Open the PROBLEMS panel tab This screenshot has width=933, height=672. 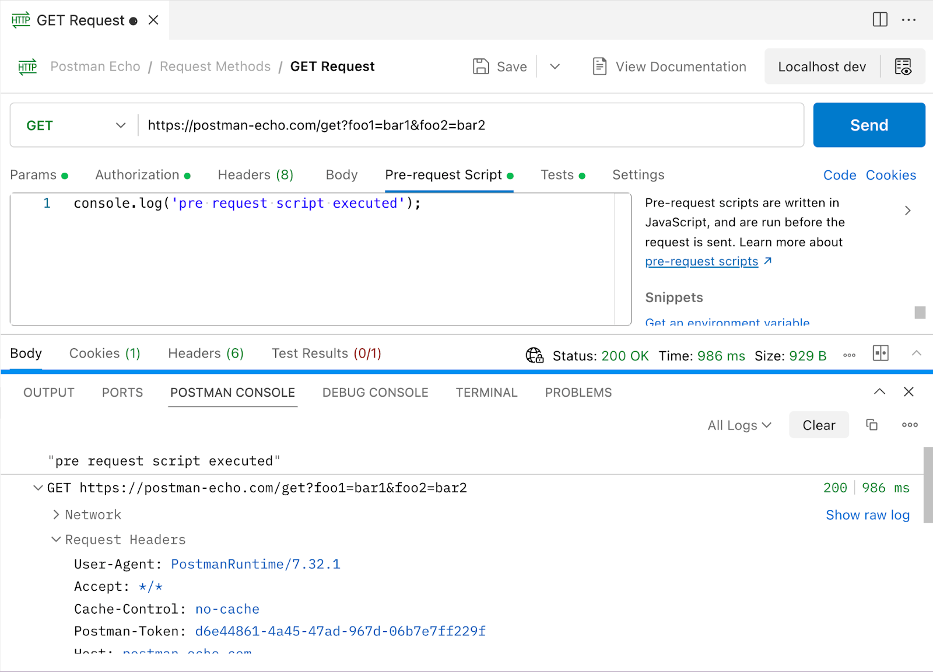coord(578,393)
